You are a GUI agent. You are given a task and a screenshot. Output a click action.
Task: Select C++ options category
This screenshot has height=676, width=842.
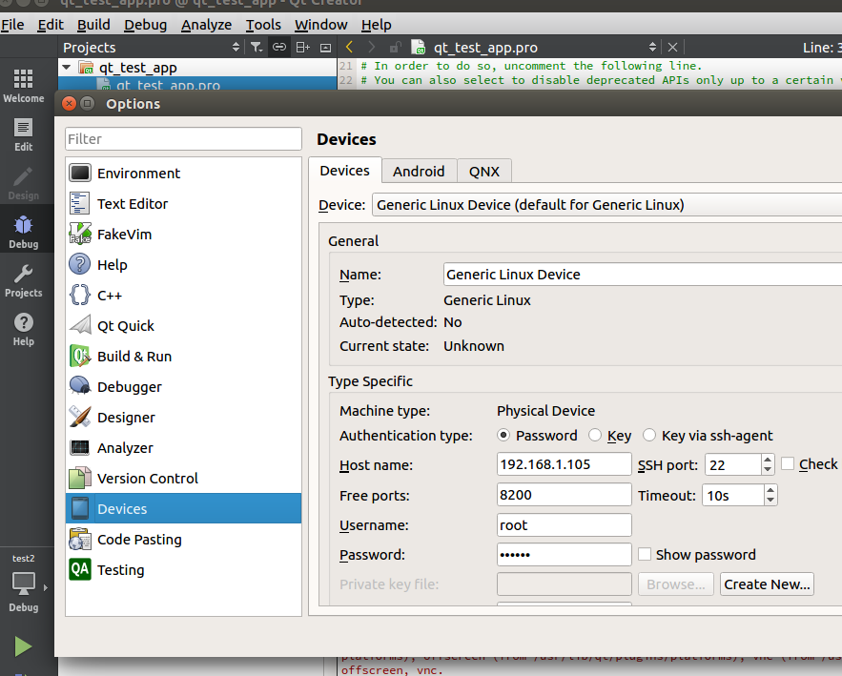click(x=183, y=296)
